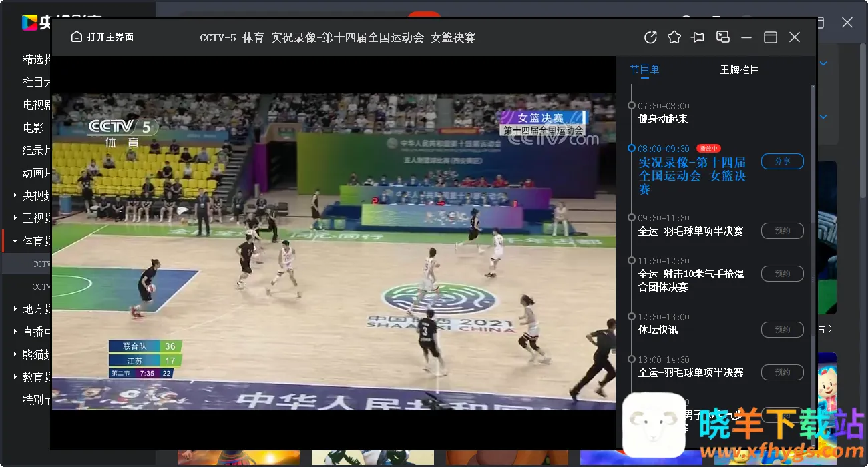Expand the 央视频道 tree arrow
Viewport: 868px width, 467px height.
pos(15,195)
